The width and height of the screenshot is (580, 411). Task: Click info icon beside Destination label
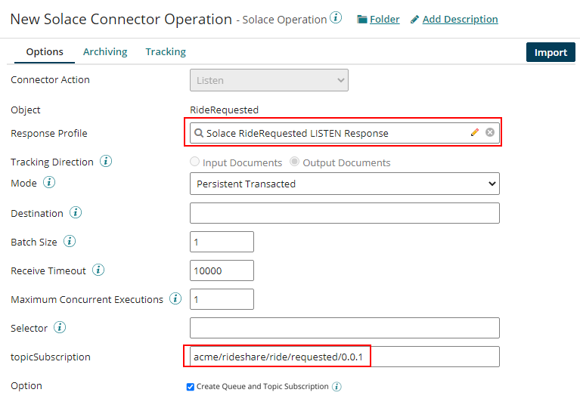point(76,213)
